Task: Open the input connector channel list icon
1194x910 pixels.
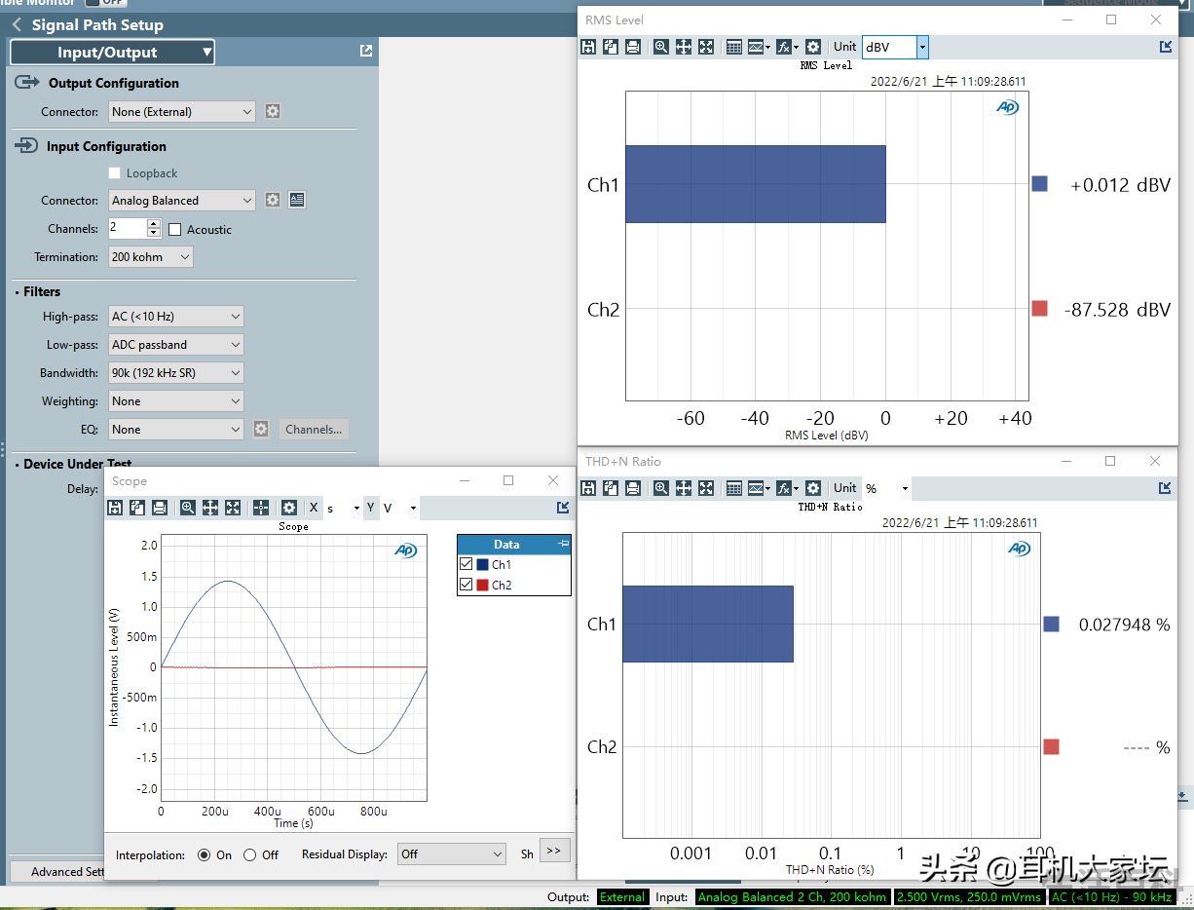Action: point(297,200)
